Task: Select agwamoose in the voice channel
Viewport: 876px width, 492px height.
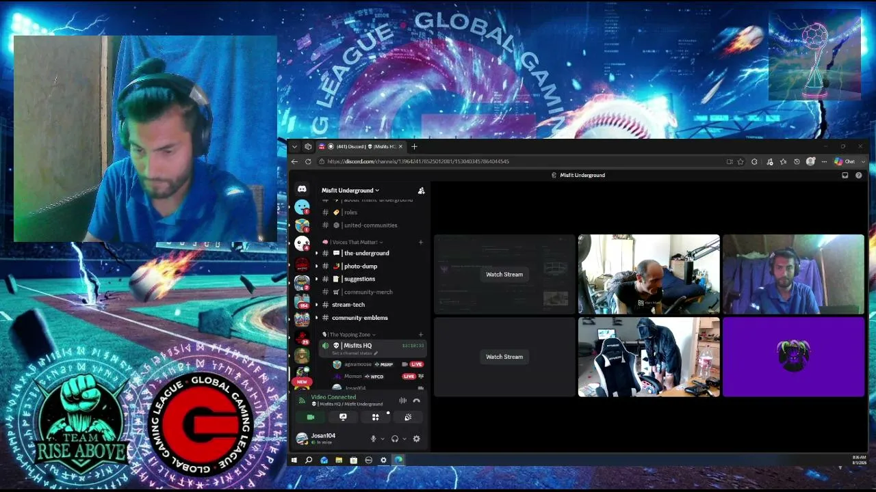Action: click(376, 364)
